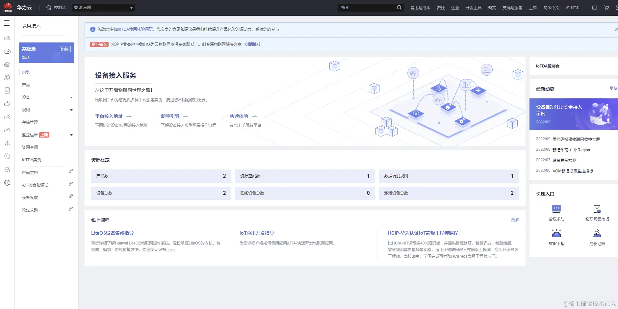Open the shopping cart icon
Screen dimensions: 618x309
point(606,8)
